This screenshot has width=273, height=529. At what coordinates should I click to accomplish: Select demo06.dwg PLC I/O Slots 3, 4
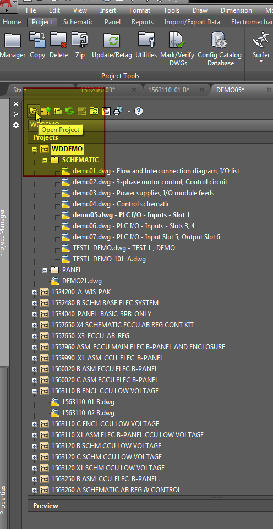pyautogui.click(x=133, y=226)
